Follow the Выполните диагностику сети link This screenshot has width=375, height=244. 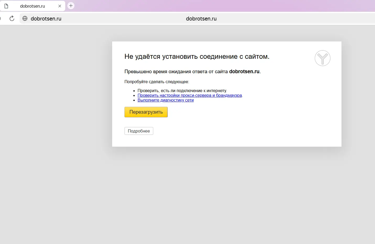(x=166, y=100)
